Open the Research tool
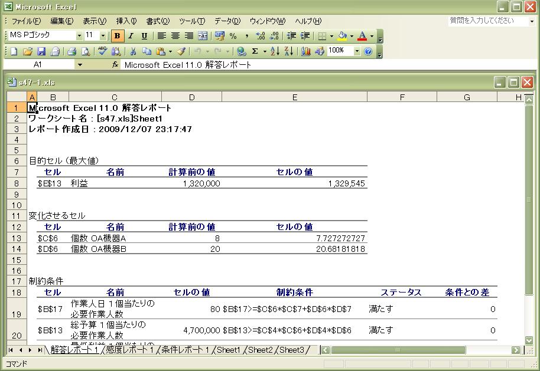540x371 pixels. pyautogui.click(x=116, y=51)
